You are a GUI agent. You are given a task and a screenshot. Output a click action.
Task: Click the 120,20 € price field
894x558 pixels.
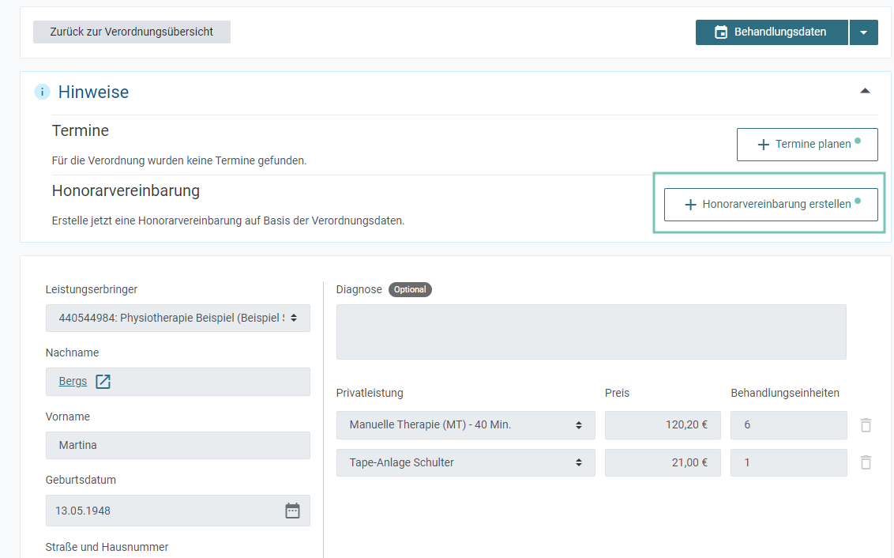coord(663,425)
